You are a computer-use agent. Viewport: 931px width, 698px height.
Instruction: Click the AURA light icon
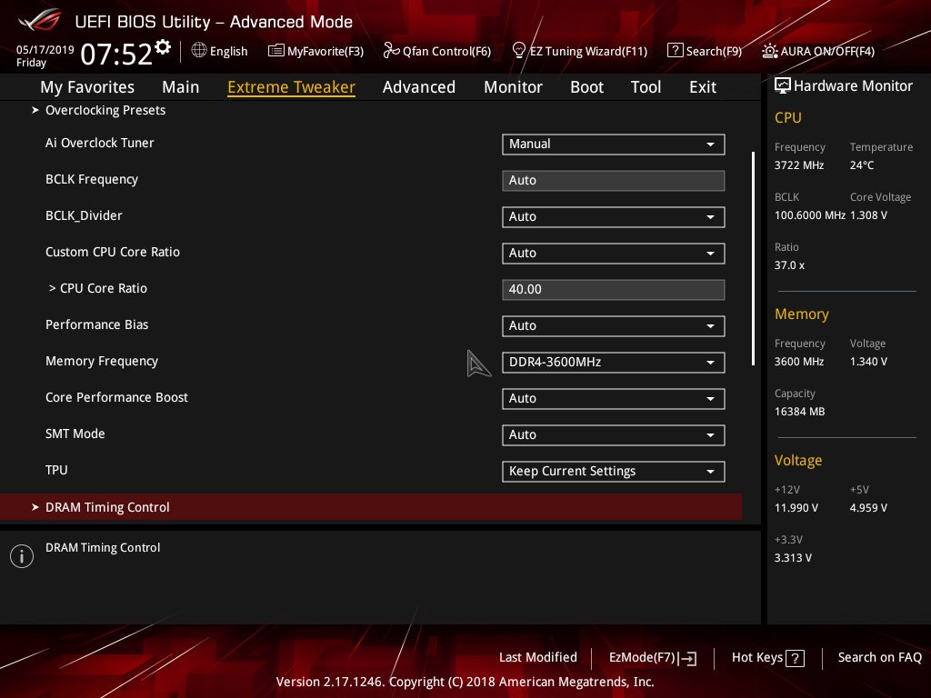coord(769,51)
